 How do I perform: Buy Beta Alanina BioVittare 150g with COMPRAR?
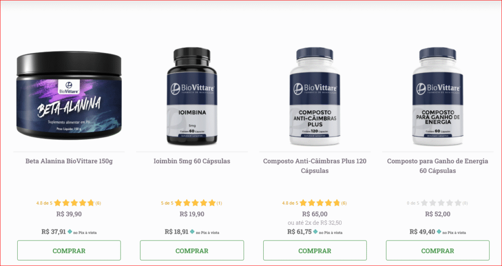click(x=69, y=251)
